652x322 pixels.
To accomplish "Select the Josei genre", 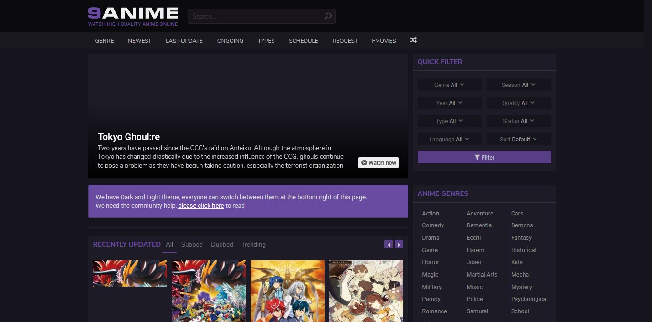I will tap(473, 262).
